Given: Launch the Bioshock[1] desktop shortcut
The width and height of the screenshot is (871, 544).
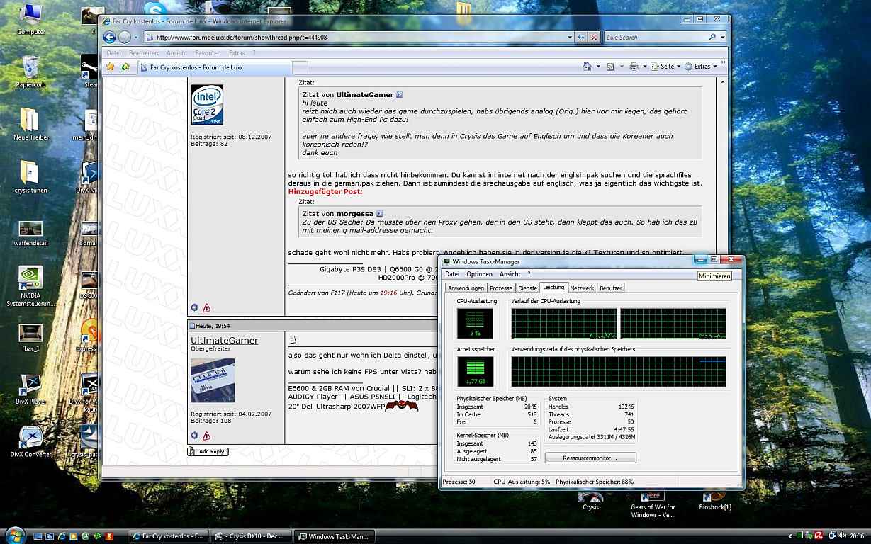Looking at the screenshot, I should point(715,501).
